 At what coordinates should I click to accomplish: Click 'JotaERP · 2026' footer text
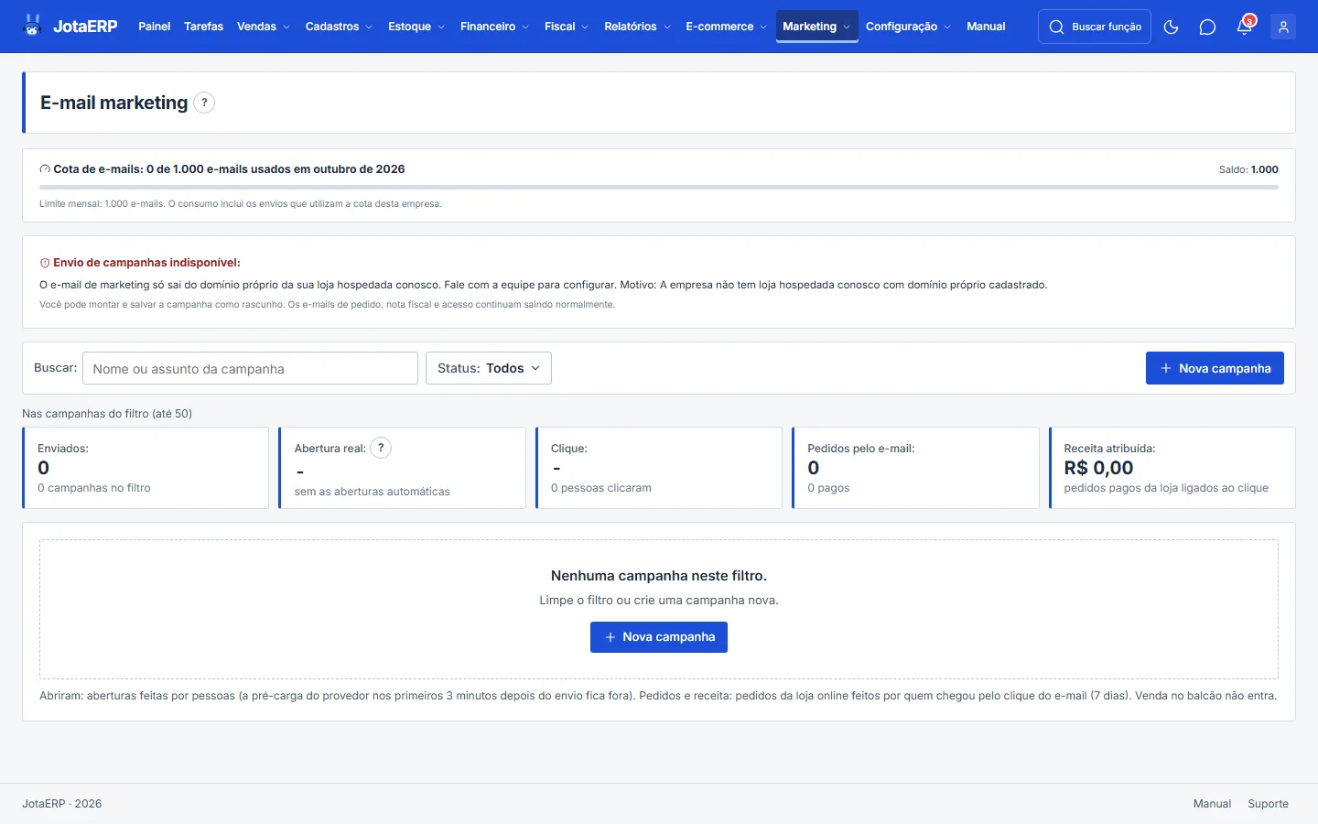62,804
